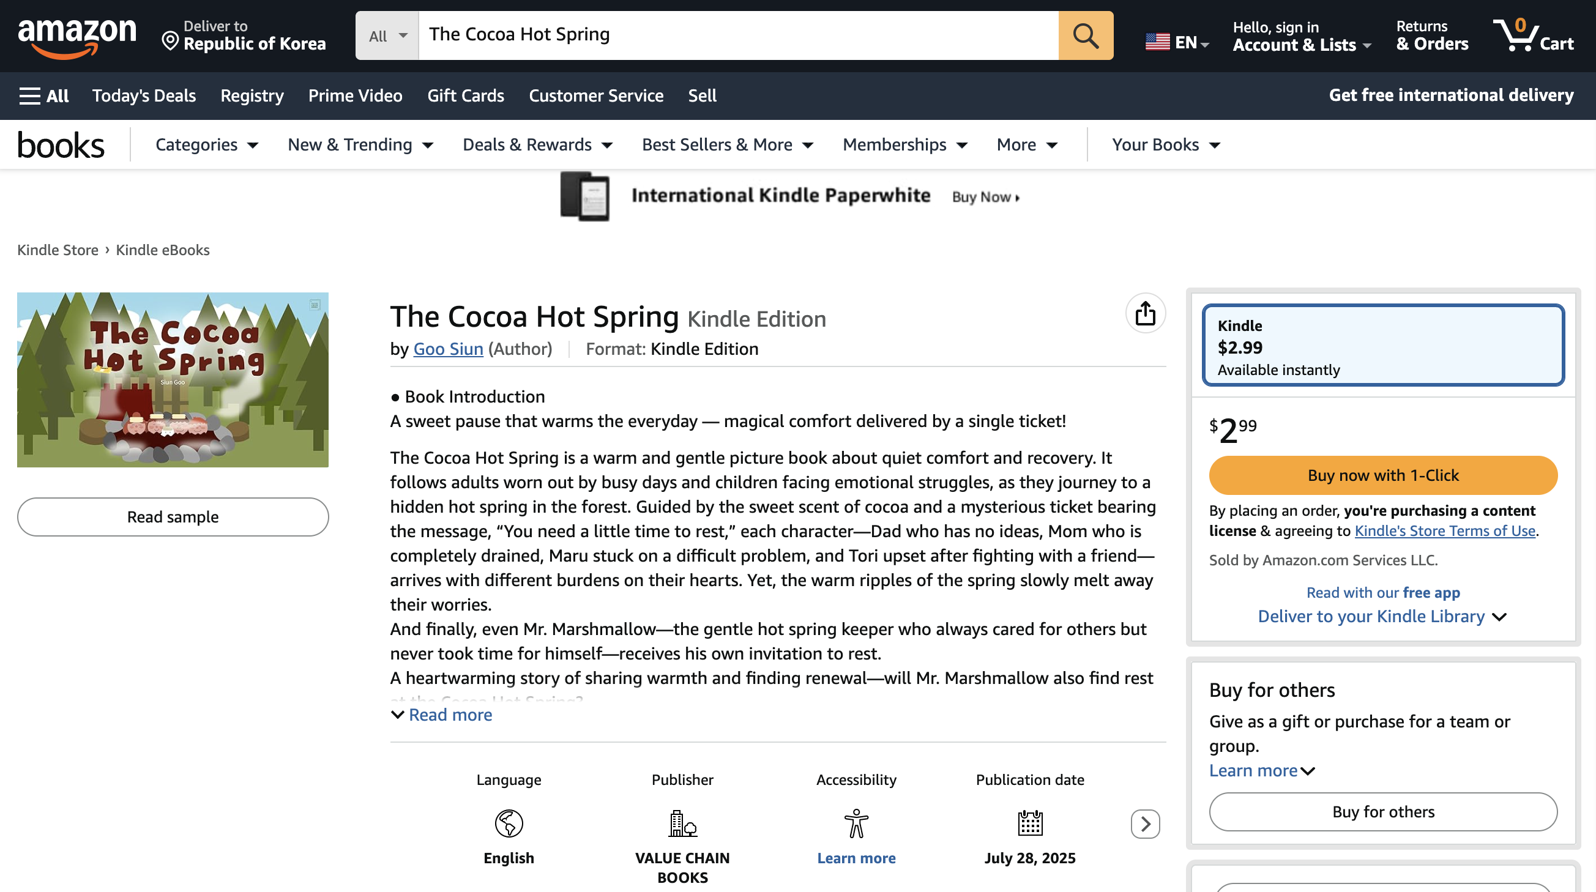The image size is (1596, 892).
Task: Click the globe Language icon
Action: pos(509,823)
